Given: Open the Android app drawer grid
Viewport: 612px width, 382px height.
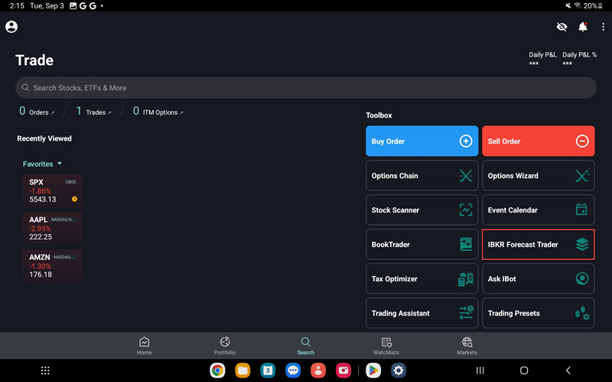Looking at the screenshot, I should tap(45, 371).
